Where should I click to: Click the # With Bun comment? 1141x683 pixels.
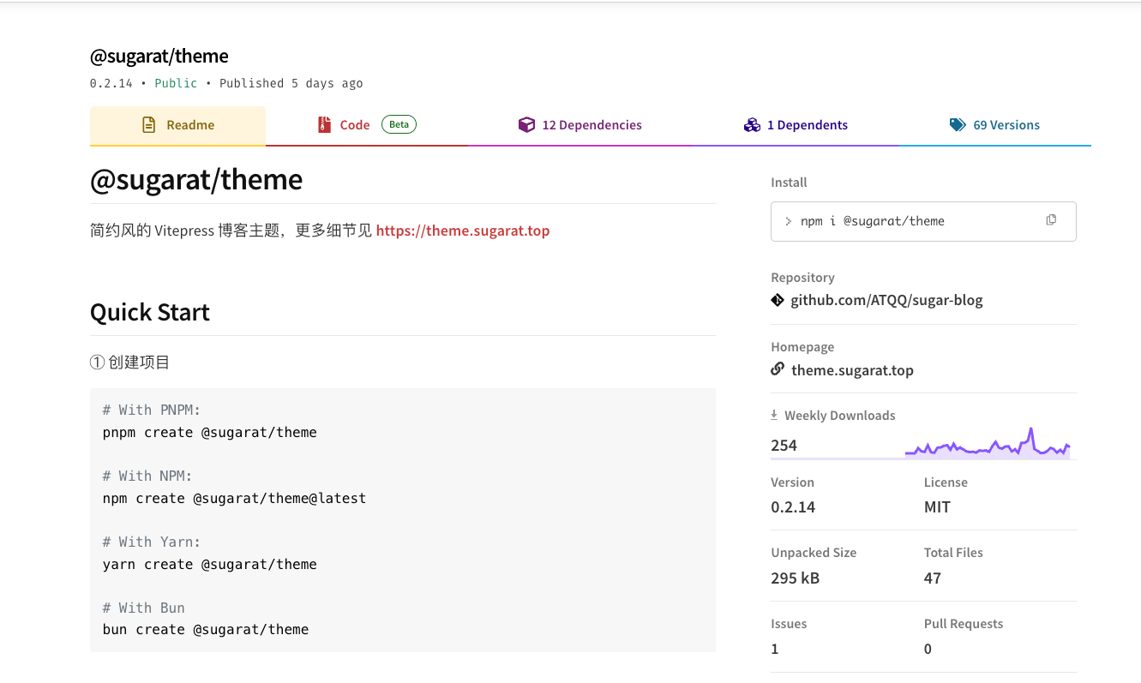pos(144,608)
